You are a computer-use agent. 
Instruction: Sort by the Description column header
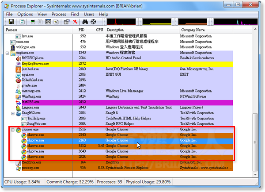(142, 30)
